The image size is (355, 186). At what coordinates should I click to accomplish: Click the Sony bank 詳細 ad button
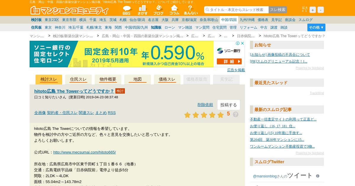(x=229, y=61)
